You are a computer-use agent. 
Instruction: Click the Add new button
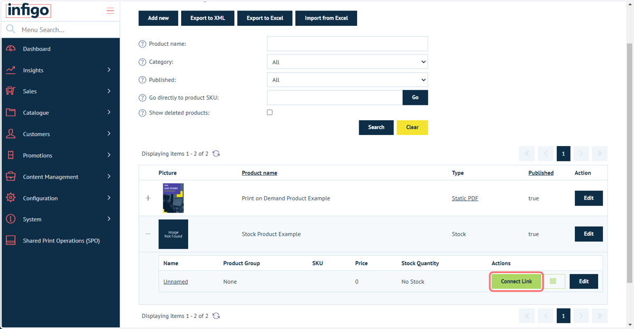click(x=158, y=18)
